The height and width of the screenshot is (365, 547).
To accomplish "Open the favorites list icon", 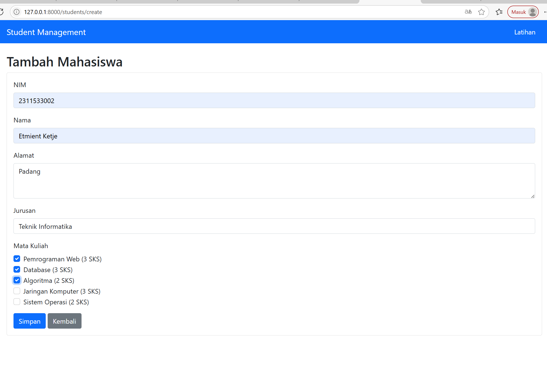I will coord(499,12).
